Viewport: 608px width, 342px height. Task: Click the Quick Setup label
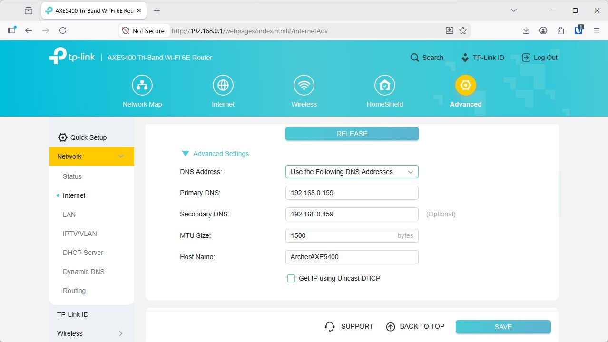(x=88, y=137)
